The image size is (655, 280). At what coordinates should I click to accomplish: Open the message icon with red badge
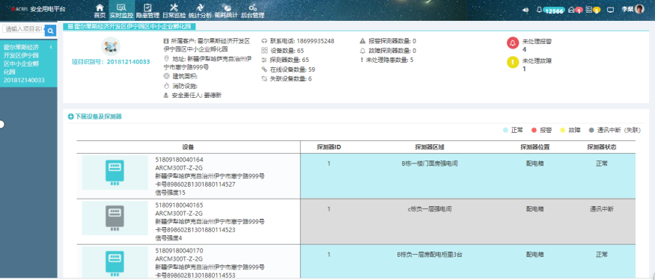[575, 10]
